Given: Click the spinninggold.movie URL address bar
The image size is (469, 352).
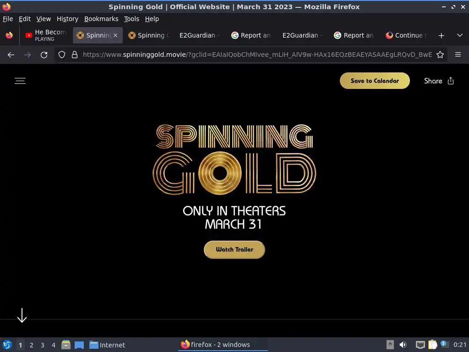Looking at the screenshot, I should (x=257, y=55).
